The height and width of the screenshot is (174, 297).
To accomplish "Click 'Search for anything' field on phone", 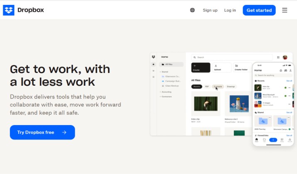I will point(273,75).
